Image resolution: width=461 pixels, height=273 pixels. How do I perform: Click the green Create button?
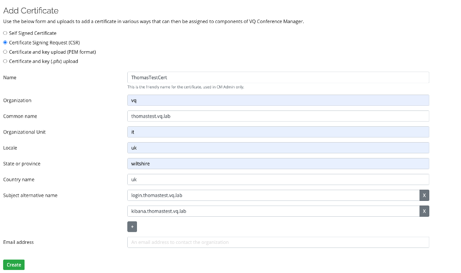(x=14, y=265)
